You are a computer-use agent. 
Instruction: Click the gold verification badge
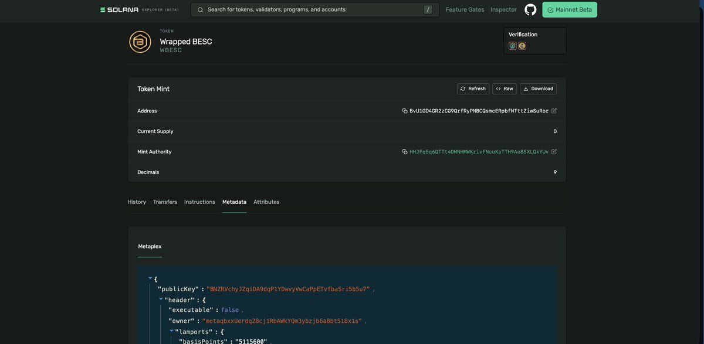point(522,46)
